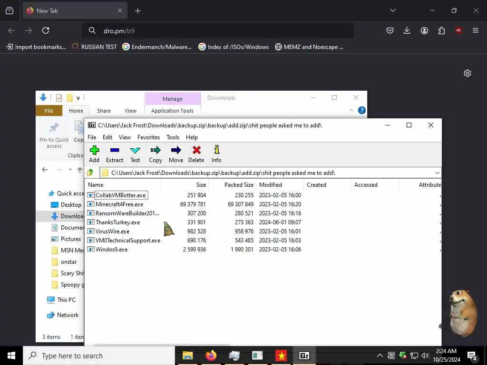
Task: Click the Windows Start button
Action: (11, 355)
